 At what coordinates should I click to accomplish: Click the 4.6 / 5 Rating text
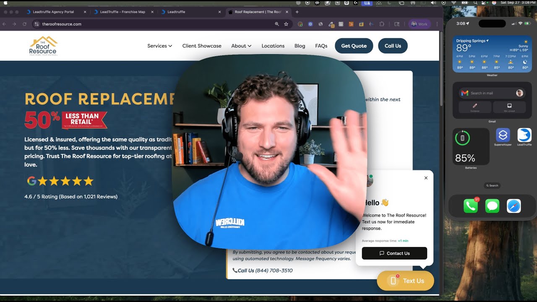pos(71,196)
